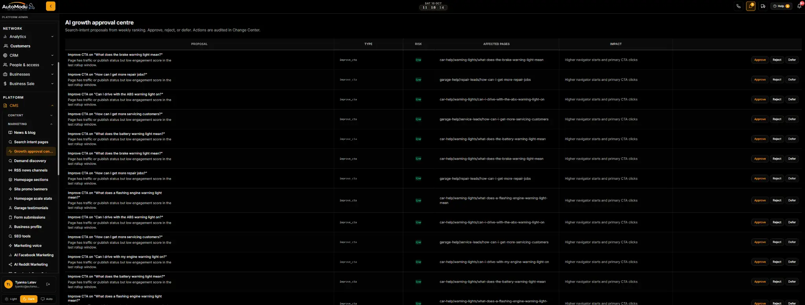Click the AI Reddit Marketing share icon
Screen dimensions: 805x305
point(10,265)
